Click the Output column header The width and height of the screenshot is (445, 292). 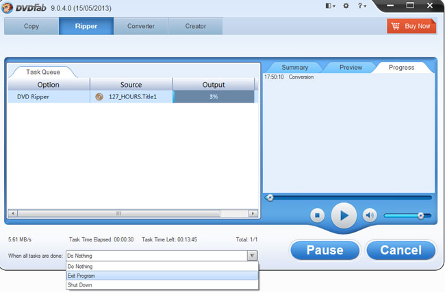214,85
